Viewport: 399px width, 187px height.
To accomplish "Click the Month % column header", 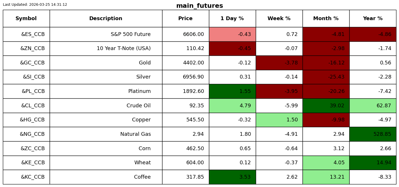I will click(326, 19).
